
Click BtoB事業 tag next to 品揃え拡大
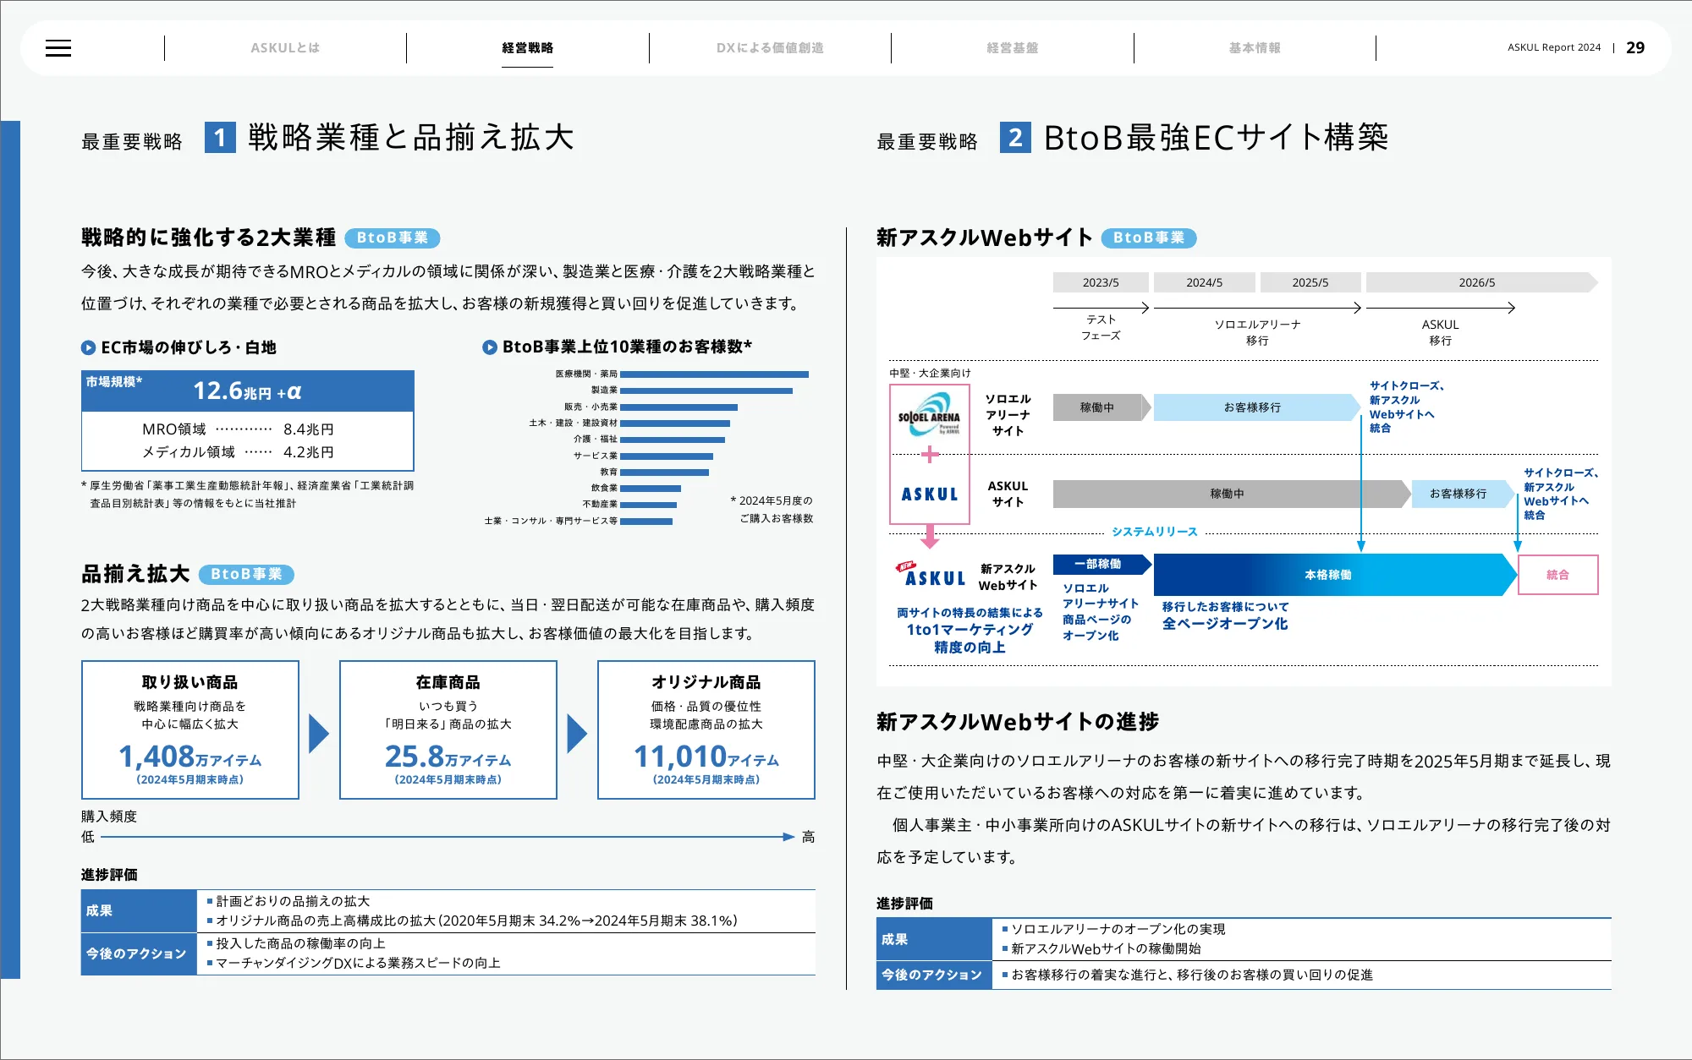pyautogui.click(x=246, y=575)
